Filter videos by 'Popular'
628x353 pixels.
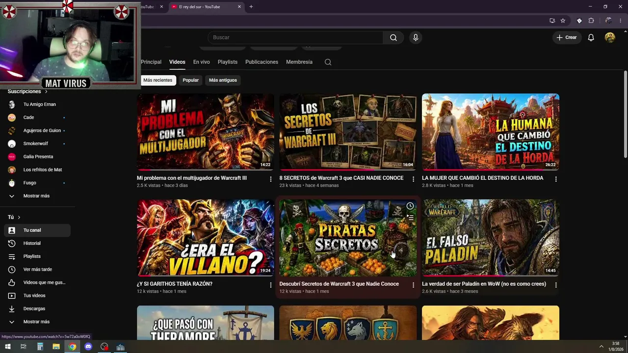coord(191,80)
